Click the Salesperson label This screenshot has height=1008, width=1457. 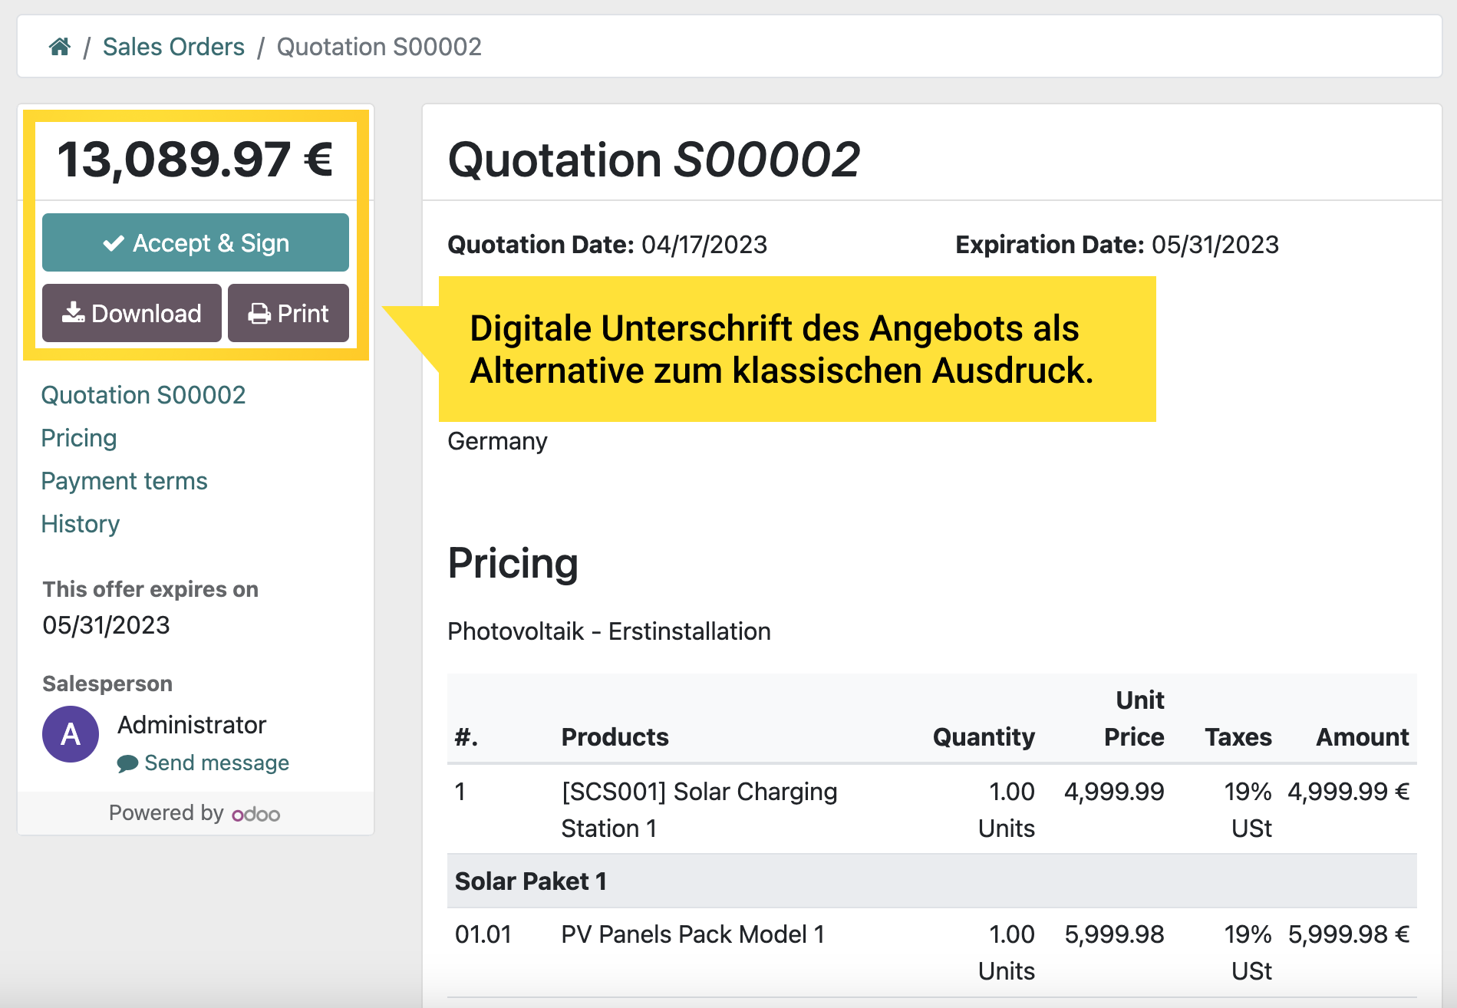pyautogui.click(x=107, y=684)
